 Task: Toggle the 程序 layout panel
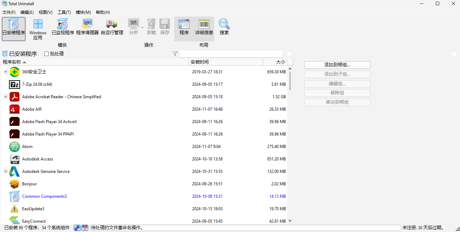(184, 29)
